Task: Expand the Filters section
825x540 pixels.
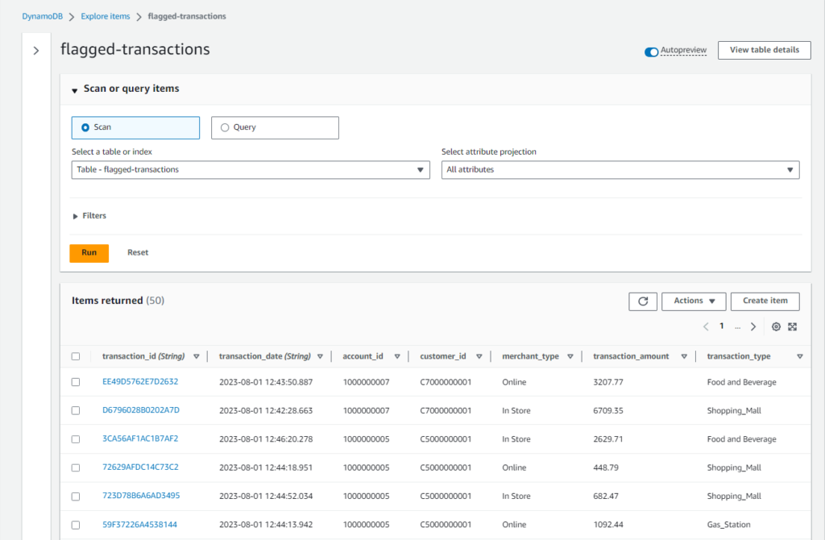Action: (x=89, y=215)
